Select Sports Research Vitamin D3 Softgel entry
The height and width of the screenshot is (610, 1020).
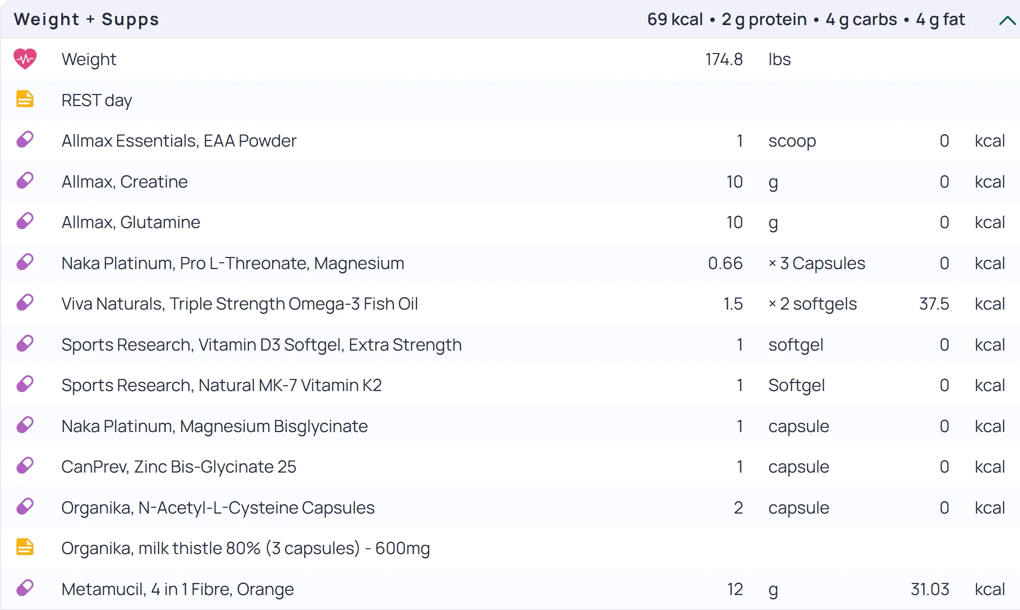(x=262, y=345)
